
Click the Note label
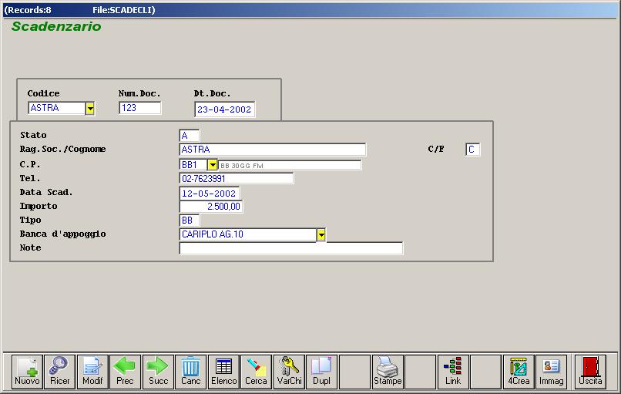tap(31, 248)
